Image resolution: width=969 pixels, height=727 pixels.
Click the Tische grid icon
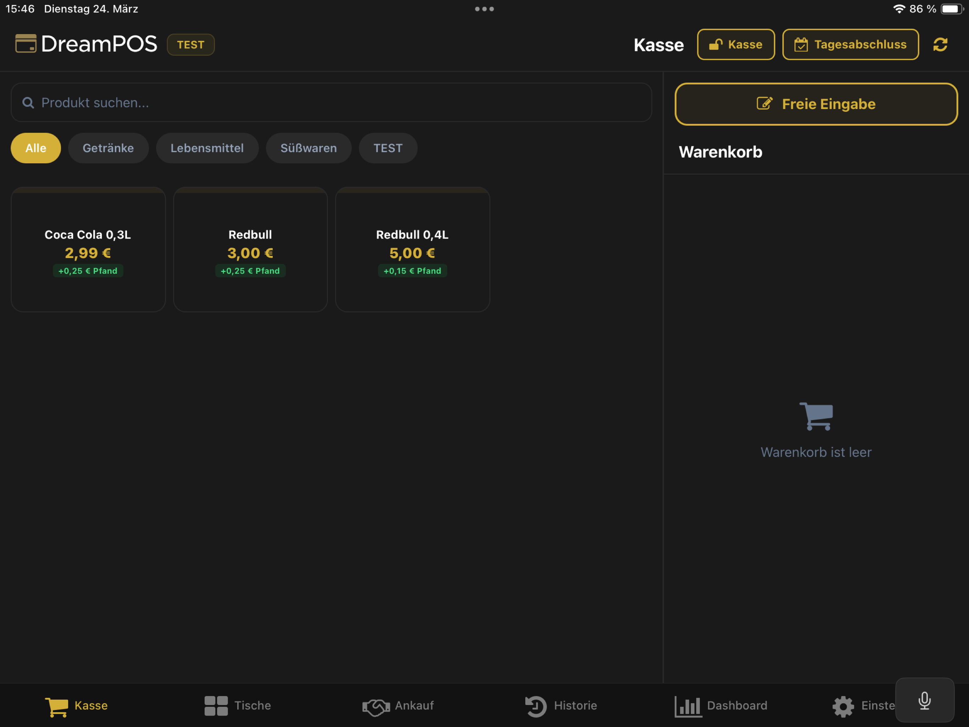(x=216, y=705)
